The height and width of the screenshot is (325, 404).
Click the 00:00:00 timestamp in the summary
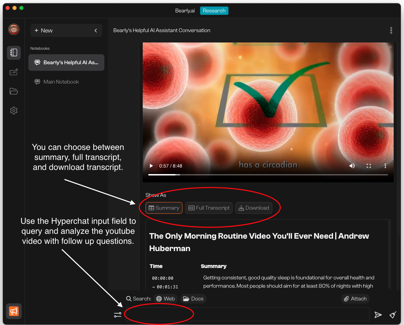162,278
